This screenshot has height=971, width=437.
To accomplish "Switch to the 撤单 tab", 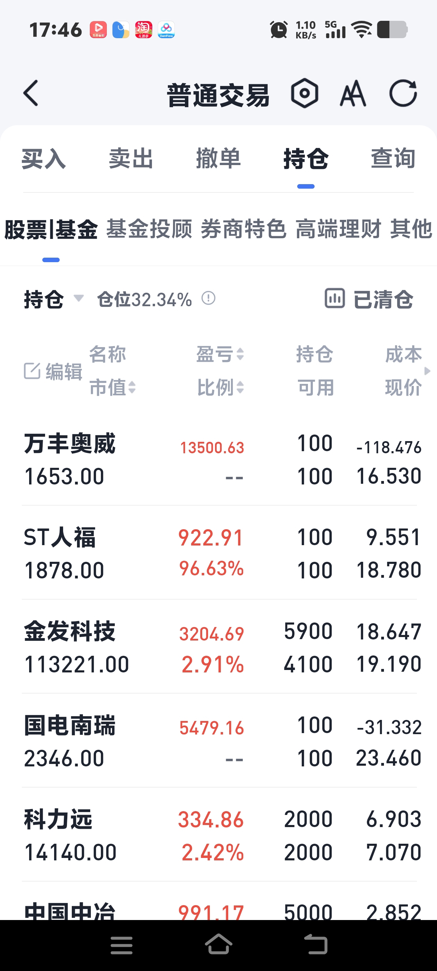I will [218, 158].
